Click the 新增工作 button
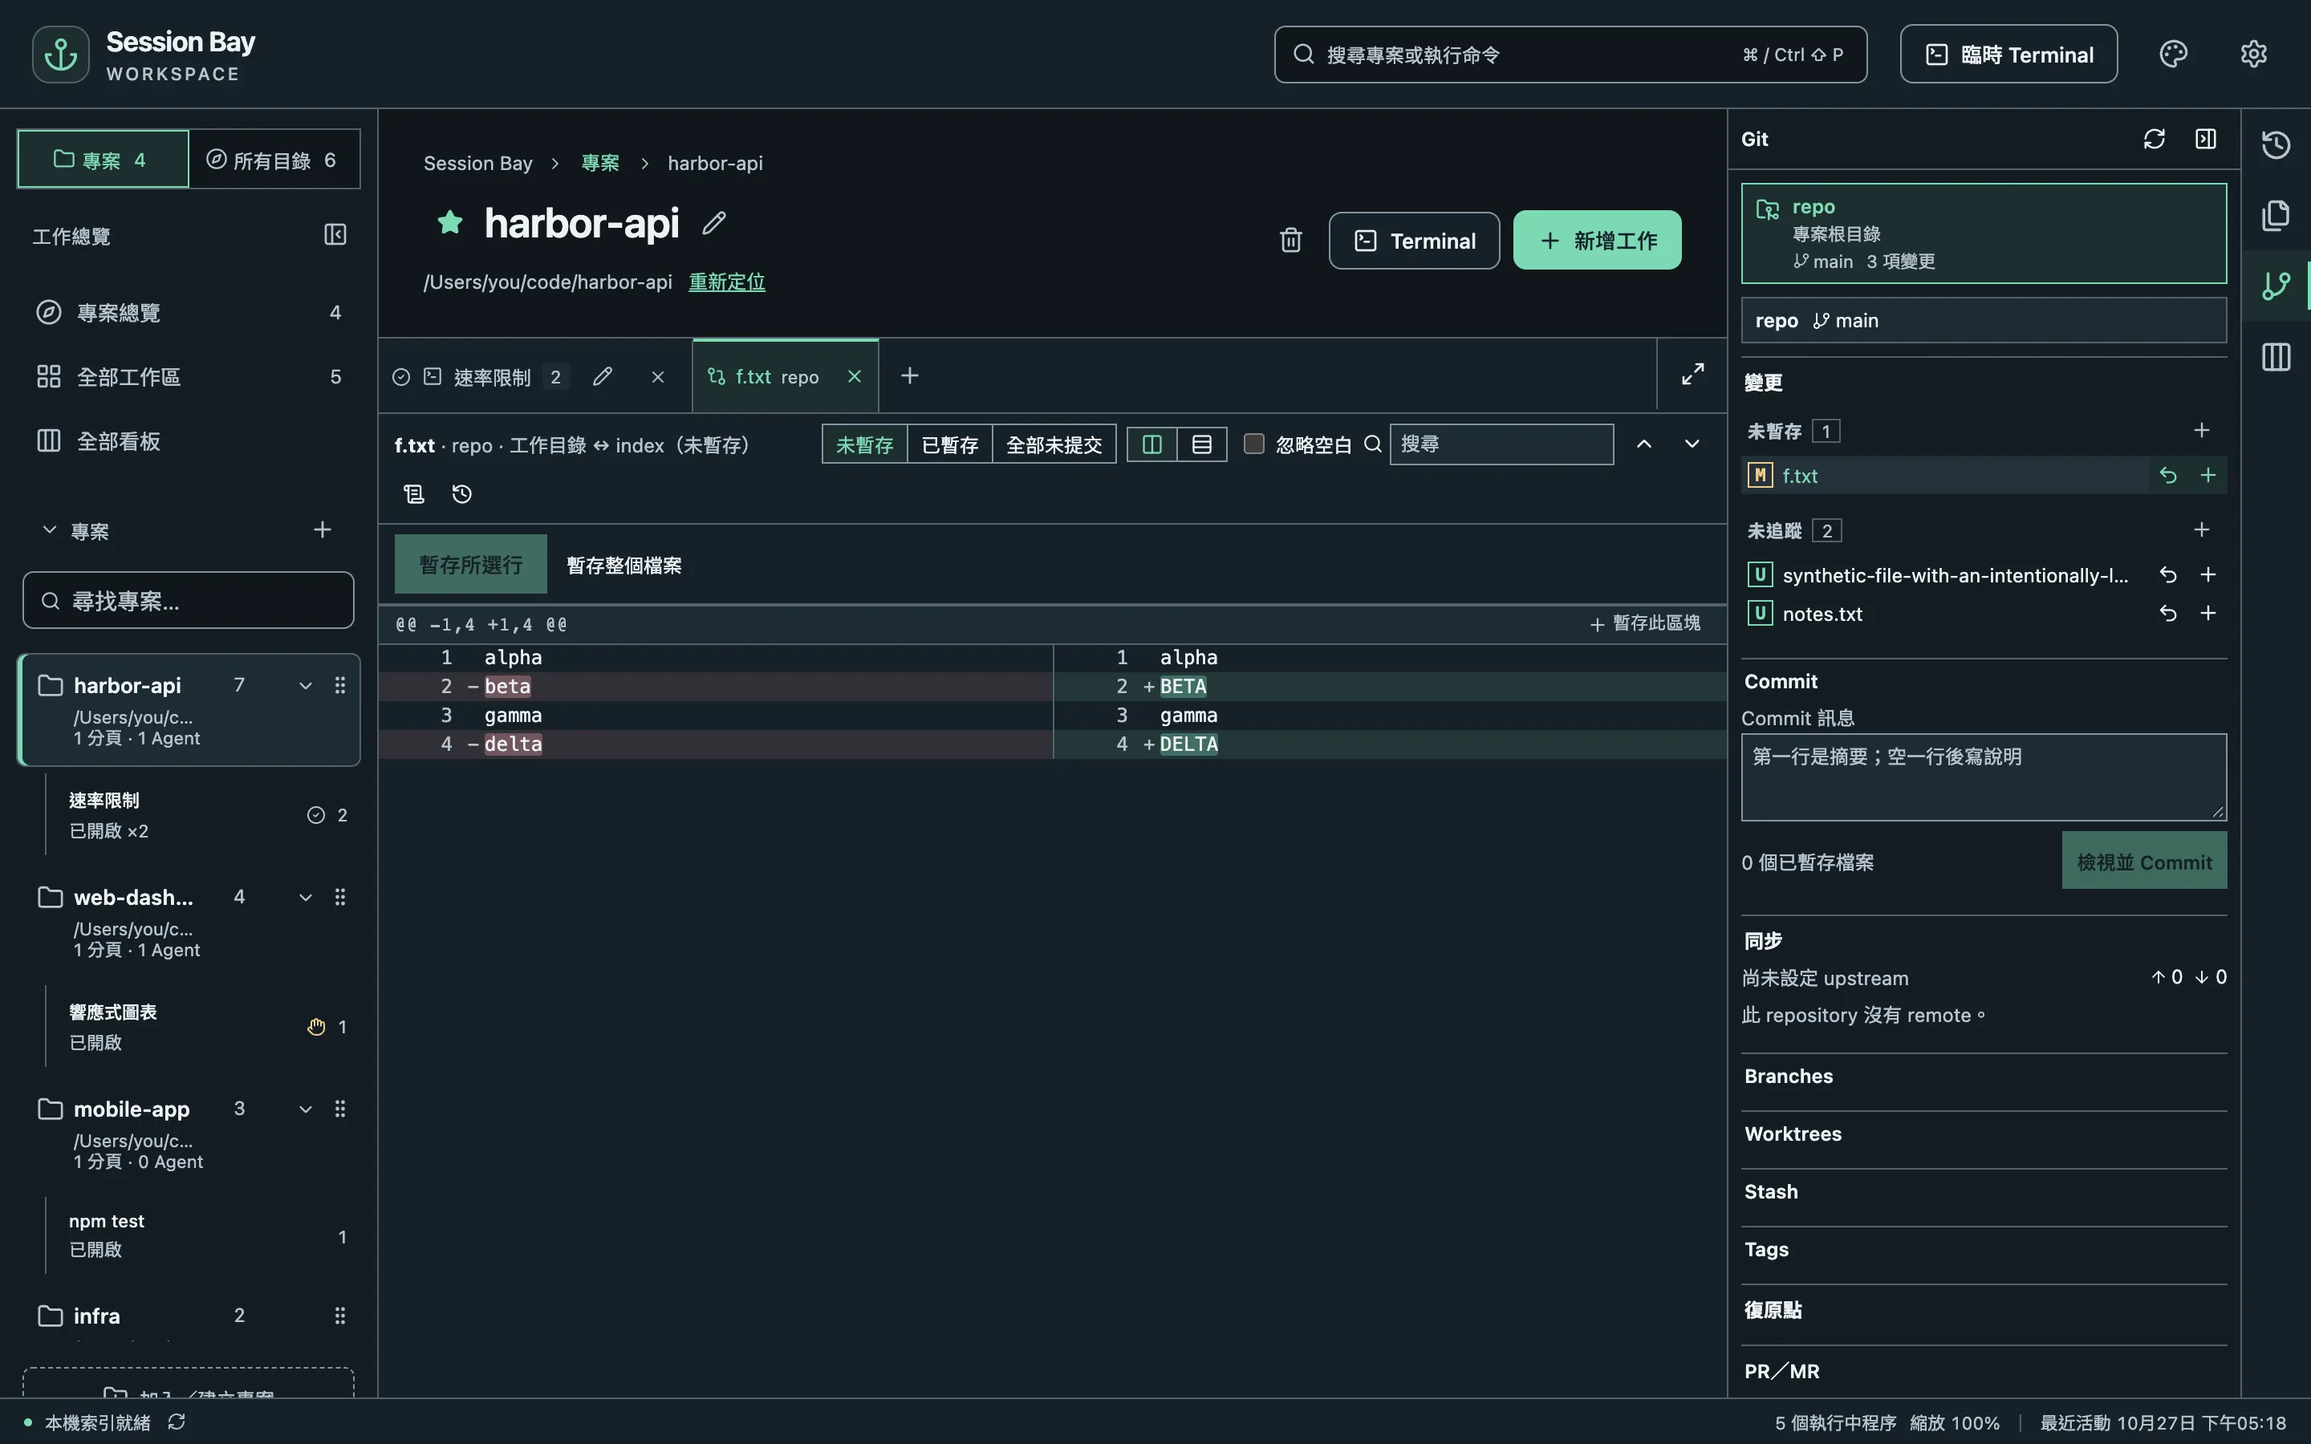This screenshot has width=2311, height=1444. point(1597,240)
